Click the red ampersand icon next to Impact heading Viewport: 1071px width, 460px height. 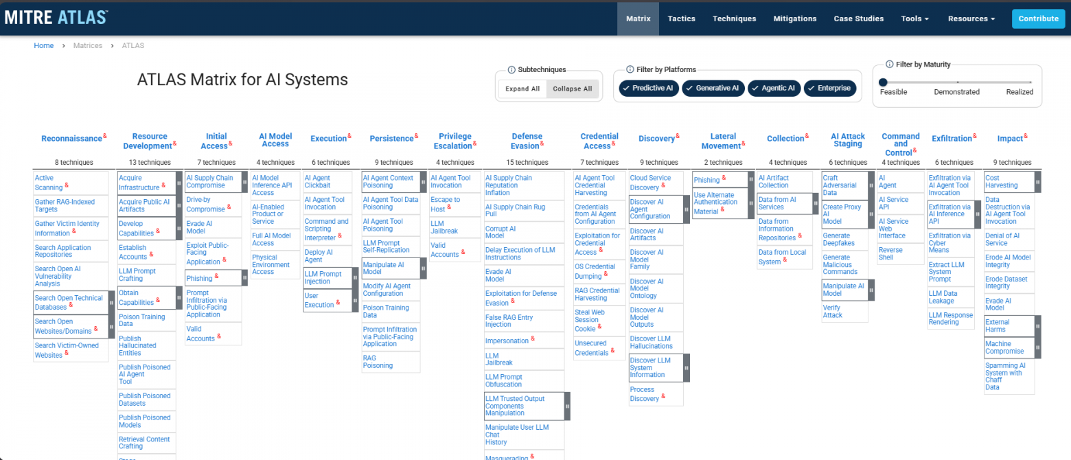point(1026,136)
